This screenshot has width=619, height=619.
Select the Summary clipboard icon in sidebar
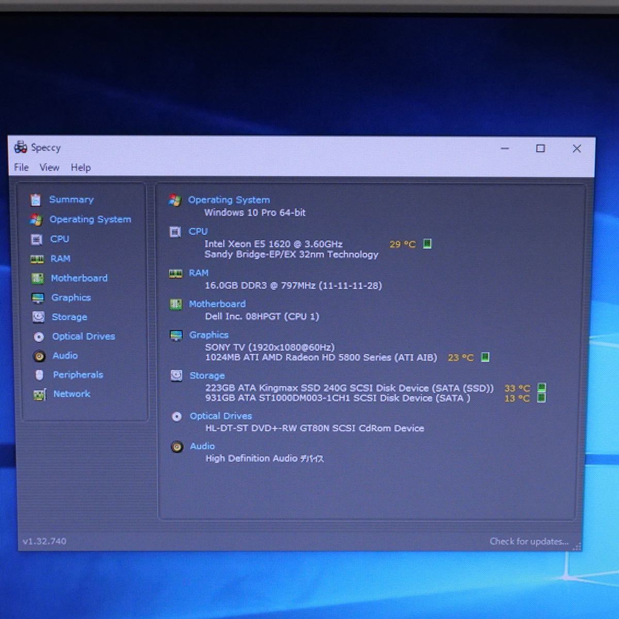pyautogui.click(x=35, y=200)
